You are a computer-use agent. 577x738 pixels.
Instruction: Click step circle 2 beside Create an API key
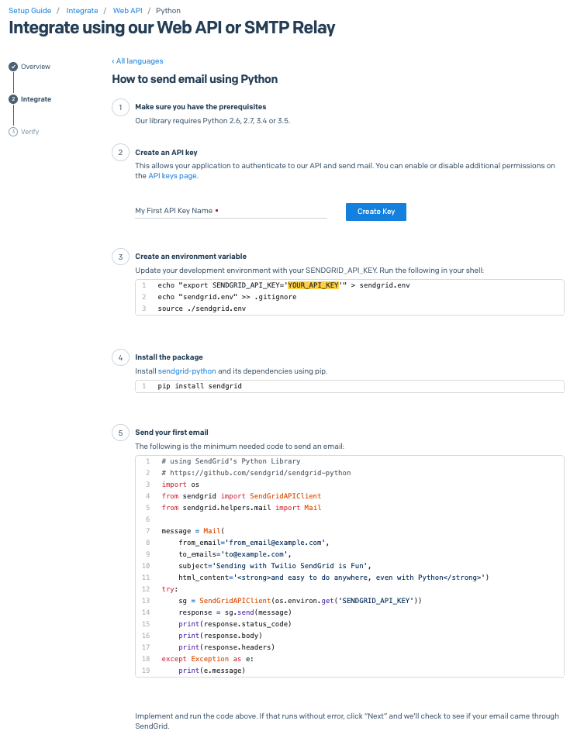[120, 152]
